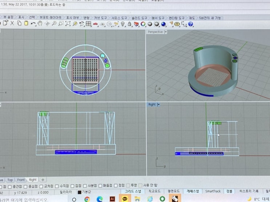
Task: Open the Right viewport dropdown arrow
Action: [x=158, y=105]
